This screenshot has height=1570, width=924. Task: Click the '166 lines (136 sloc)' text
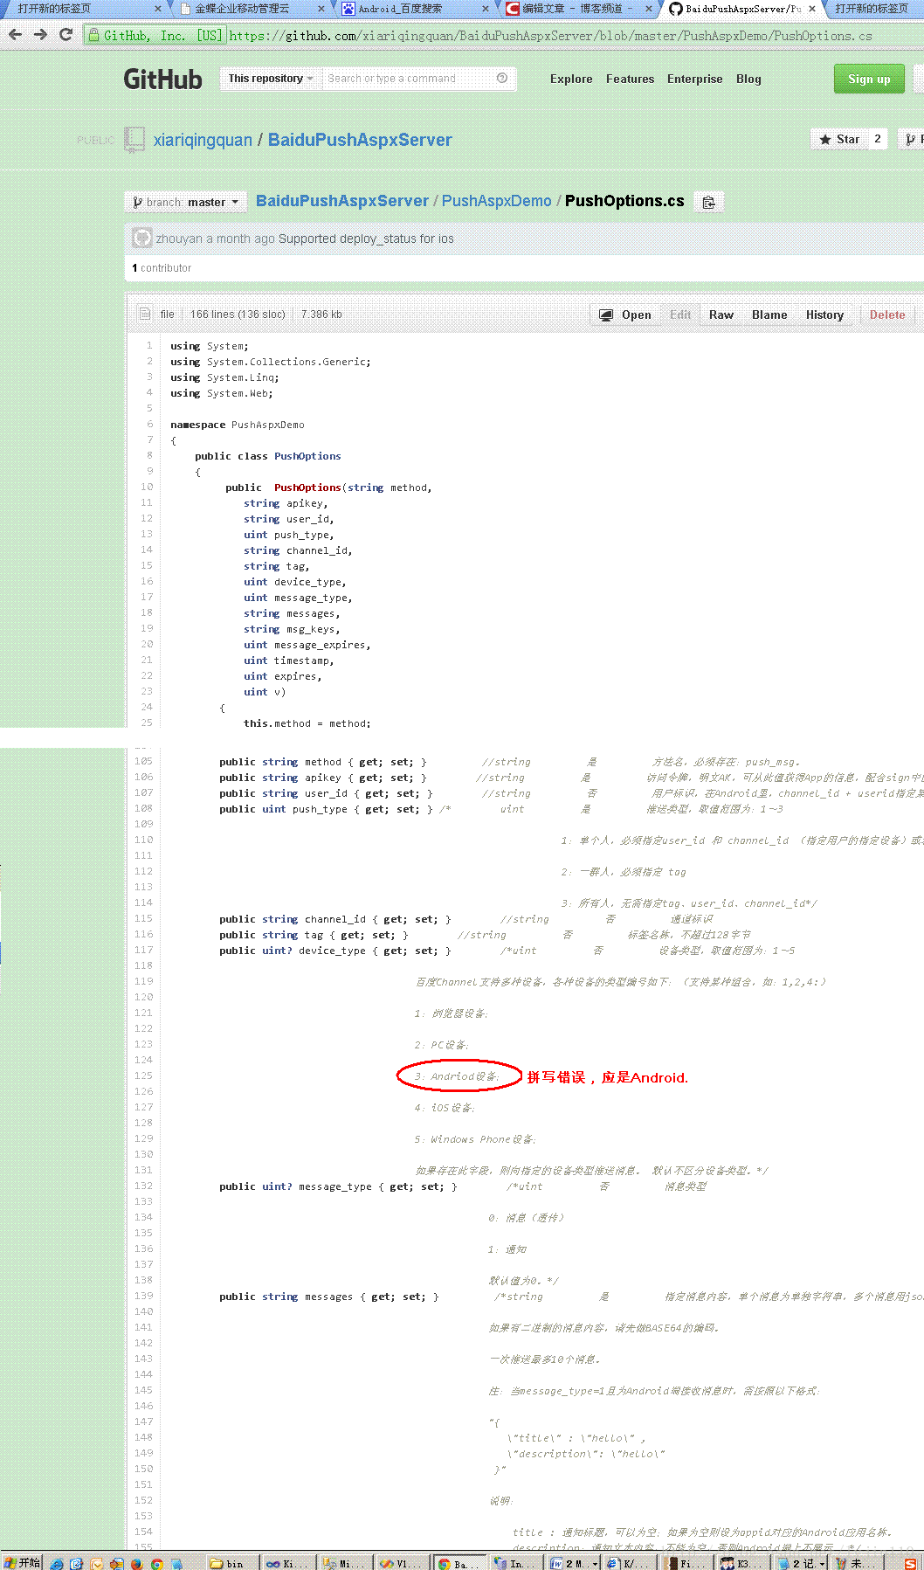pyautogui.click(x=238, y=315)
